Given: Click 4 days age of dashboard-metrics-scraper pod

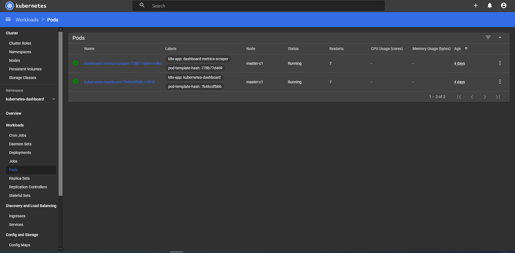Looking at the screenshot, I should tap(459, 63).
